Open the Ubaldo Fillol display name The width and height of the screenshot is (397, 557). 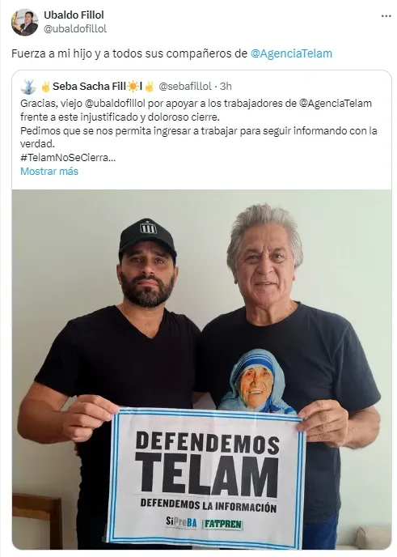[74, 15]
